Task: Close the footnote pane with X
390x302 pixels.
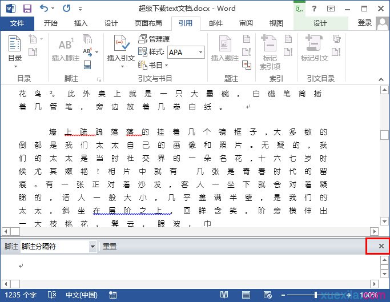Action: point(381,246)
